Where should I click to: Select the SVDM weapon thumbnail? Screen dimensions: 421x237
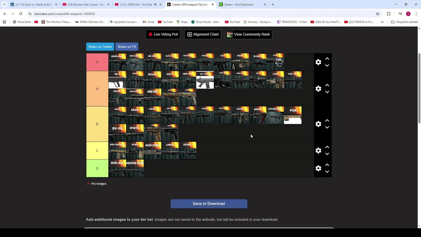coord(187,151)
